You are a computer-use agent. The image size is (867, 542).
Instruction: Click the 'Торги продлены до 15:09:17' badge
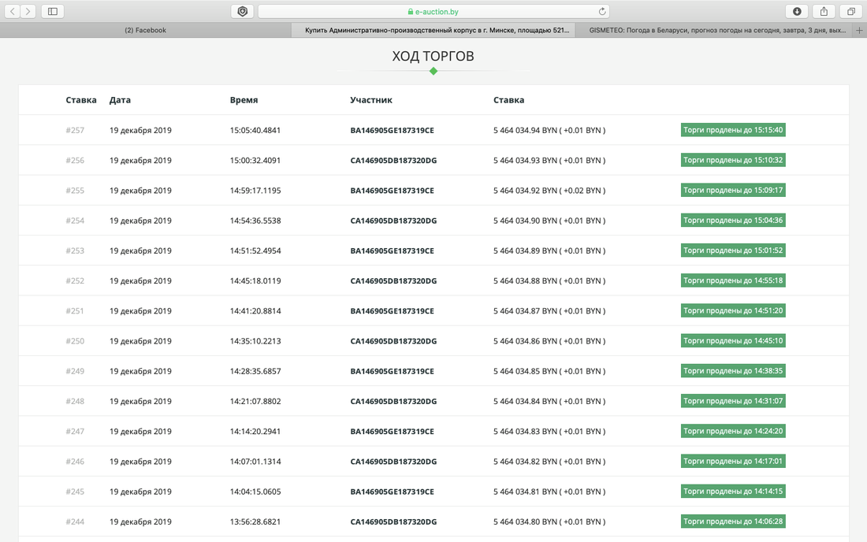point(733,190)
